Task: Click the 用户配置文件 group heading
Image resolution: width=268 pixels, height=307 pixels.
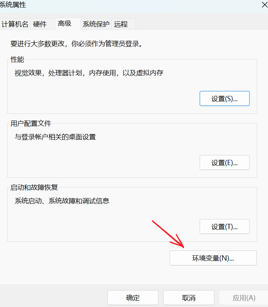Action: 31,124
